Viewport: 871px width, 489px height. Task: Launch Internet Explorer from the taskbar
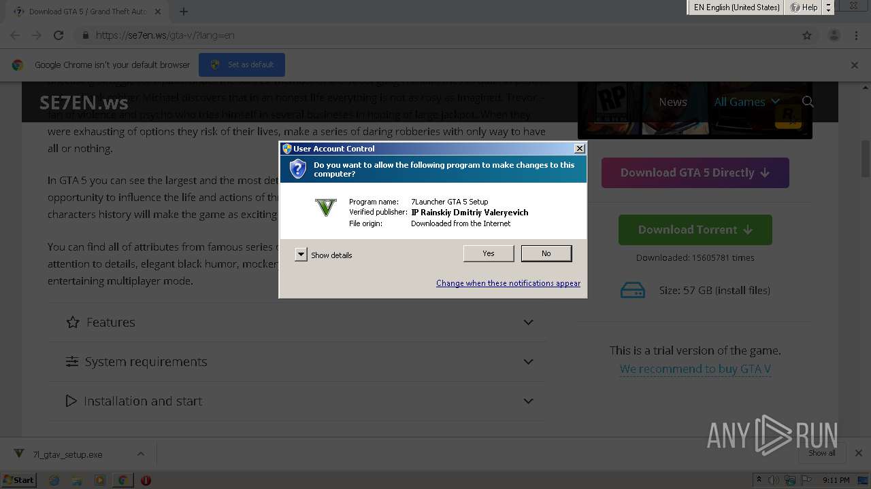pos(54,480)
